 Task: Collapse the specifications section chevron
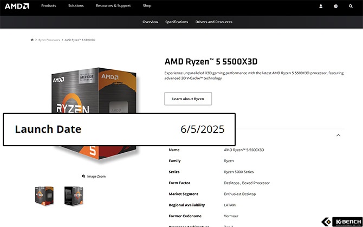click(338, 135)
